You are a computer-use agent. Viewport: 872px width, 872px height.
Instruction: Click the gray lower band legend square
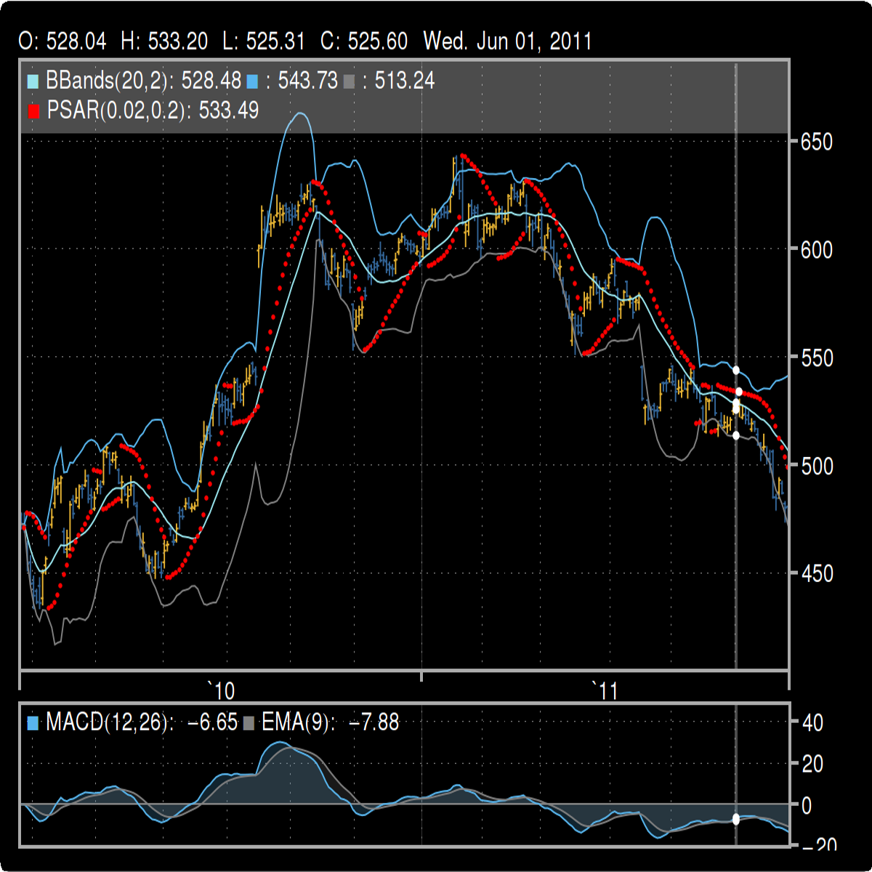[349, 81]
